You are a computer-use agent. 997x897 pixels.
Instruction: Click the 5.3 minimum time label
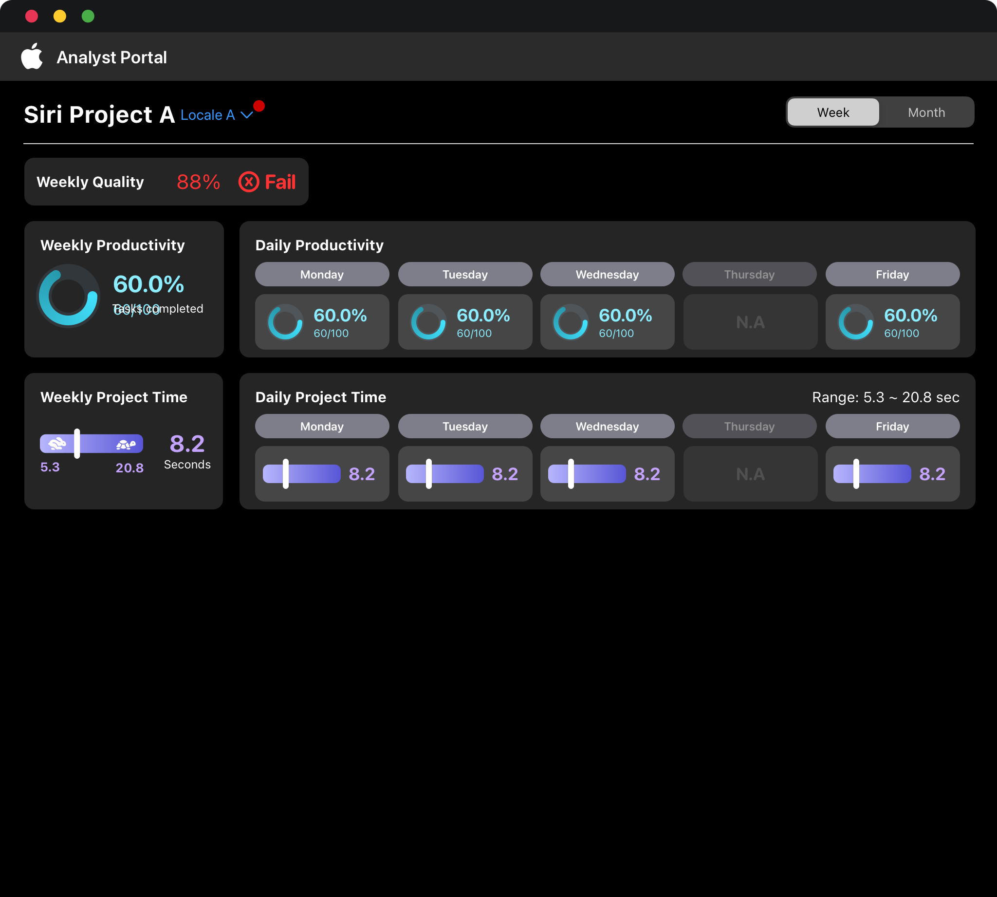[x=50, y=467]
